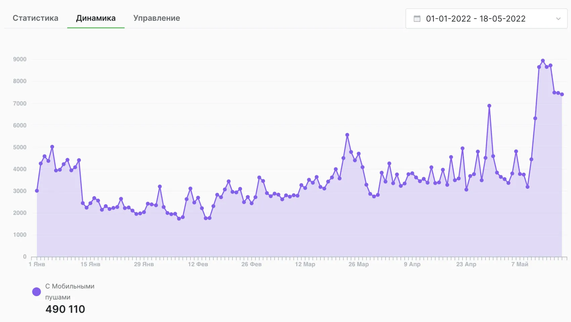Toggle the purple legend dot for mobile pushes
This screenshot has height=322, width=571.
37,292
